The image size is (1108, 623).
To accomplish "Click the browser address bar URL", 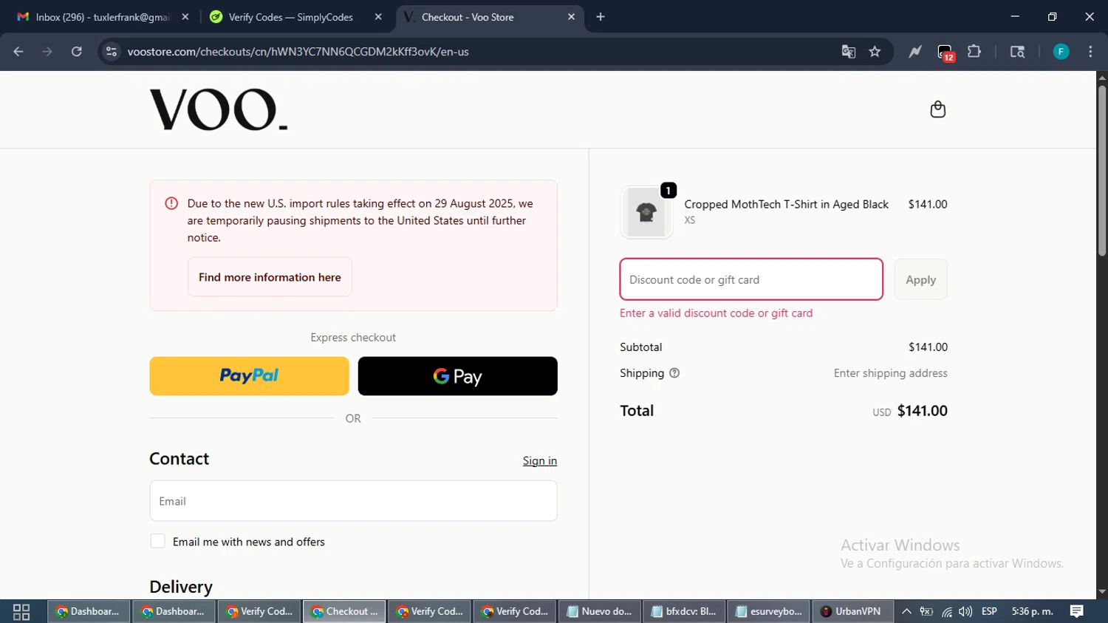I will click(298, 52).
